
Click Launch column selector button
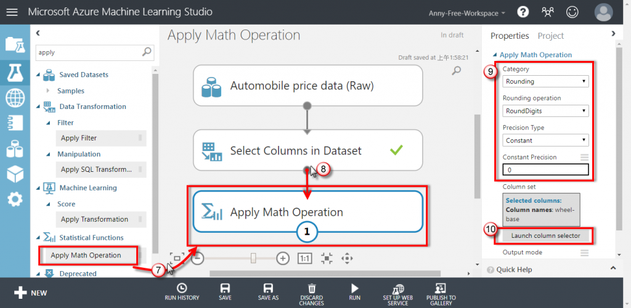pyautogui.click(x=546, y=236)
